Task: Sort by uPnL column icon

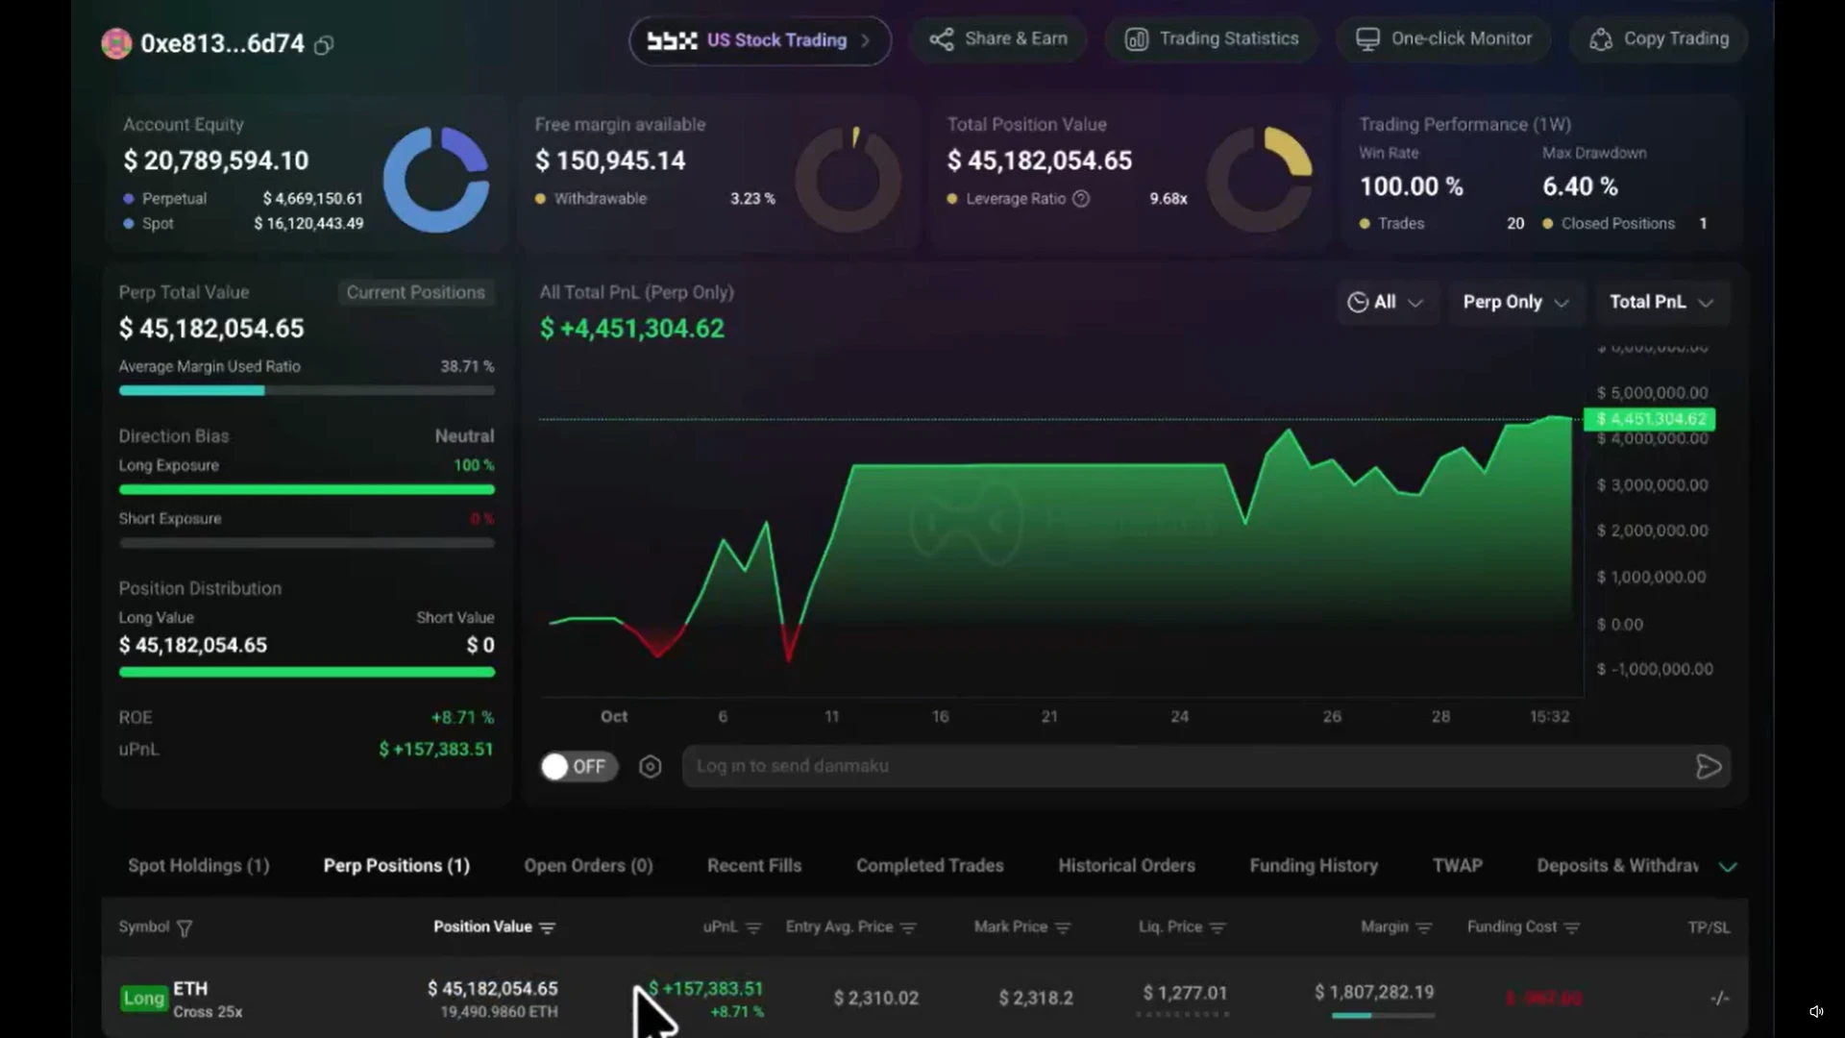Action: click(x=753, y=928)
